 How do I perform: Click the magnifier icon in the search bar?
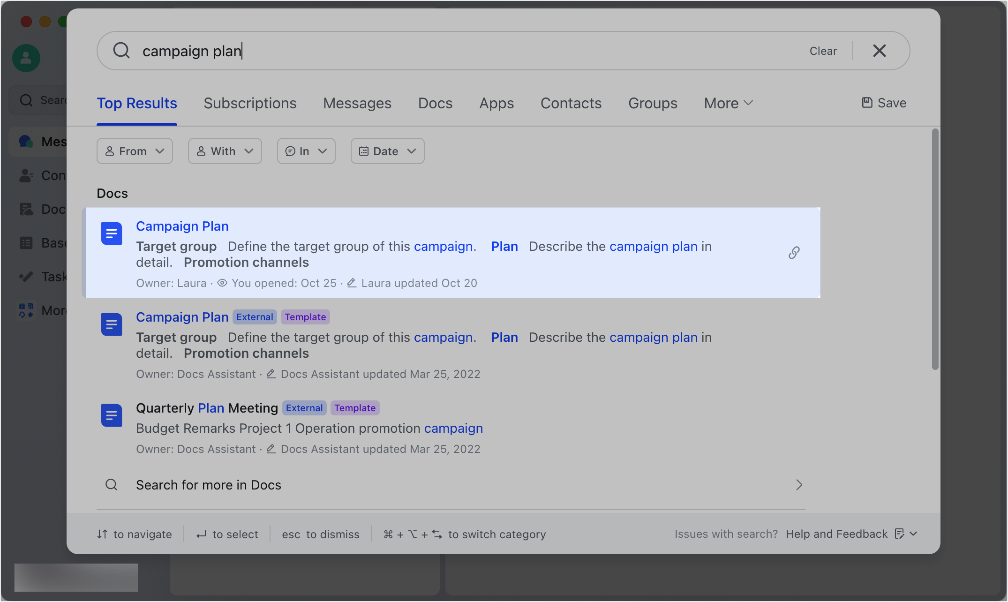pos(121,50)
